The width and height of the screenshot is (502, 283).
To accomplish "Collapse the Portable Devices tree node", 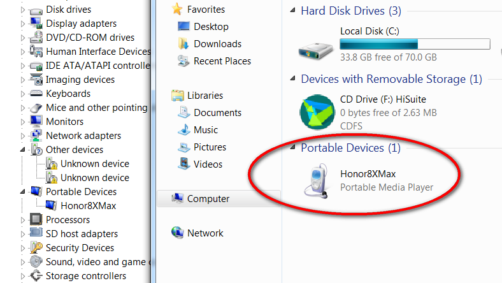I will 23,192.
